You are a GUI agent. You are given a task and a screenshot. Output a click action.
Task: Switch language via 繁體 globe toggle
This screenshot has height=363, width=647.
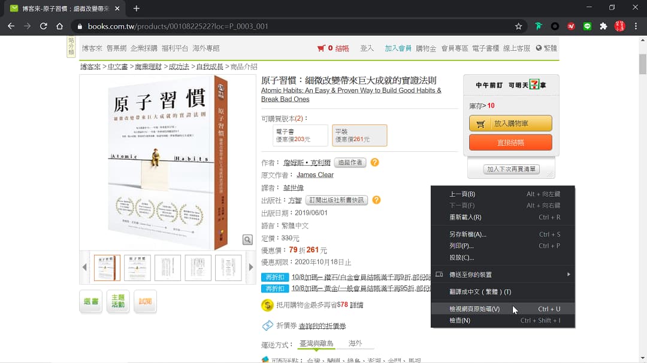pyautogui.click(x=546, y=48)
